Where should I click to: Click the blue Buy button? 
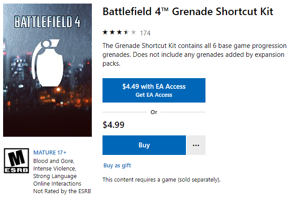[144, 145]
